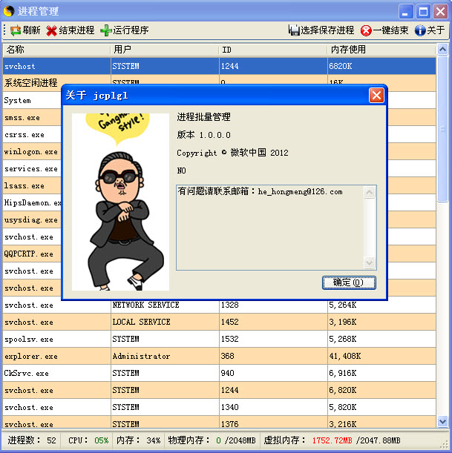452x453 pixels.
Task: Click the 进程批量管理 product name label
Action: [x=204, y=117]
